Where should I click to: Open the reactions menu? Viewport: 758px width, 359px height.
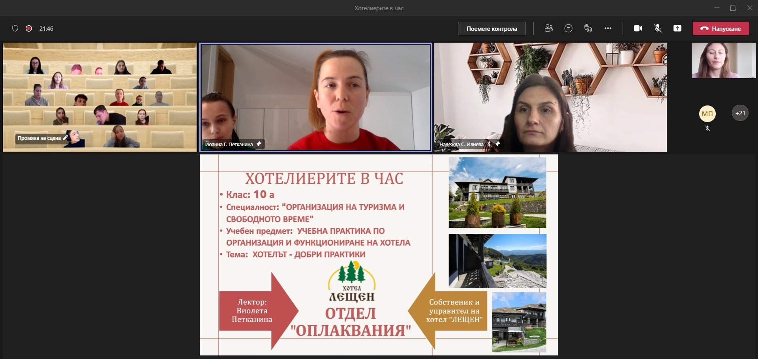click(588, 28)
